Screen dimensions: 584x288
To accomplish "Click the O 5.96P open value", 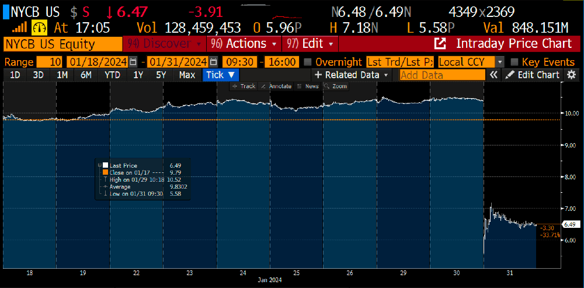I will click(278, 27).
